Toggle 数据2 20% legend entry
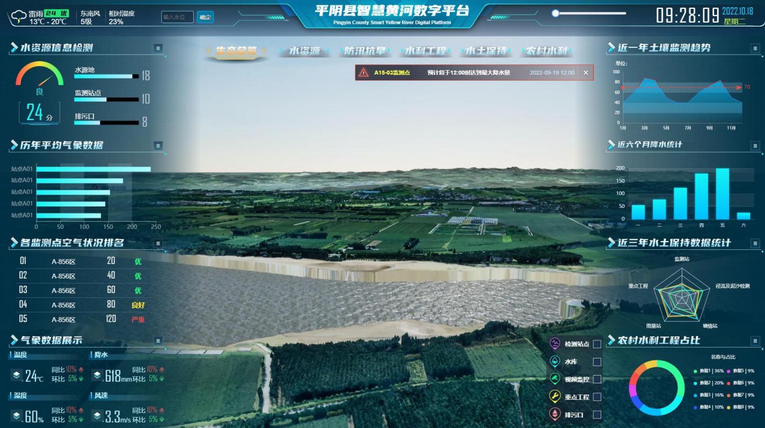Image resolution: width=765 pixels, height=428 pixels. [708, 383]
